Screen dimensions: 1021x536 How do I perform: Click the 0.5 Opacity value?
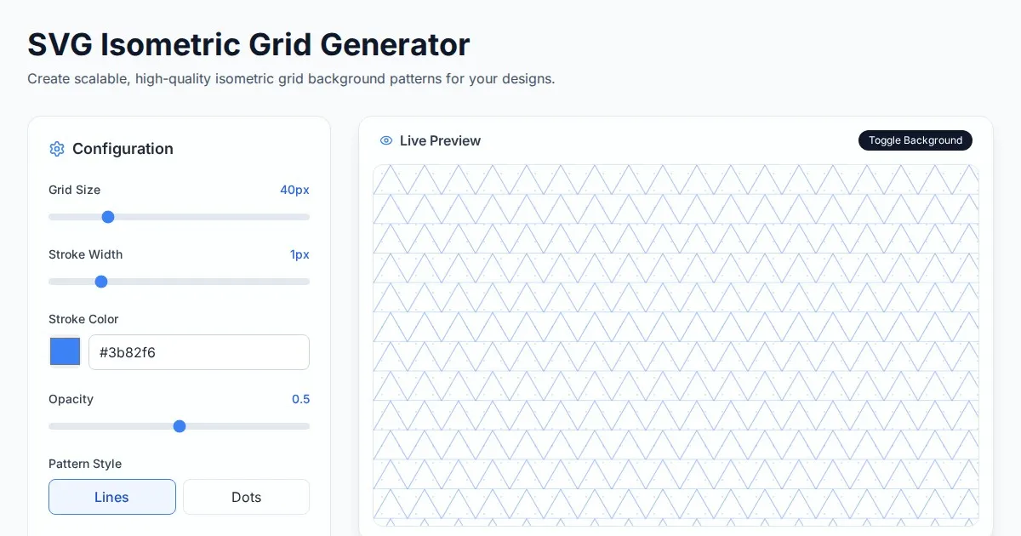(300, 399)
